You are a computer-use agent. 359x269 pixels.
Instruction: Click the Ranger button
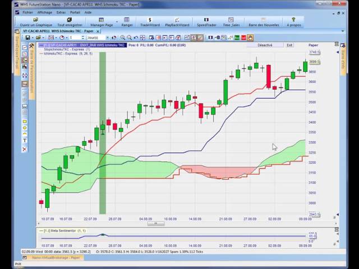tap(127, 22)
